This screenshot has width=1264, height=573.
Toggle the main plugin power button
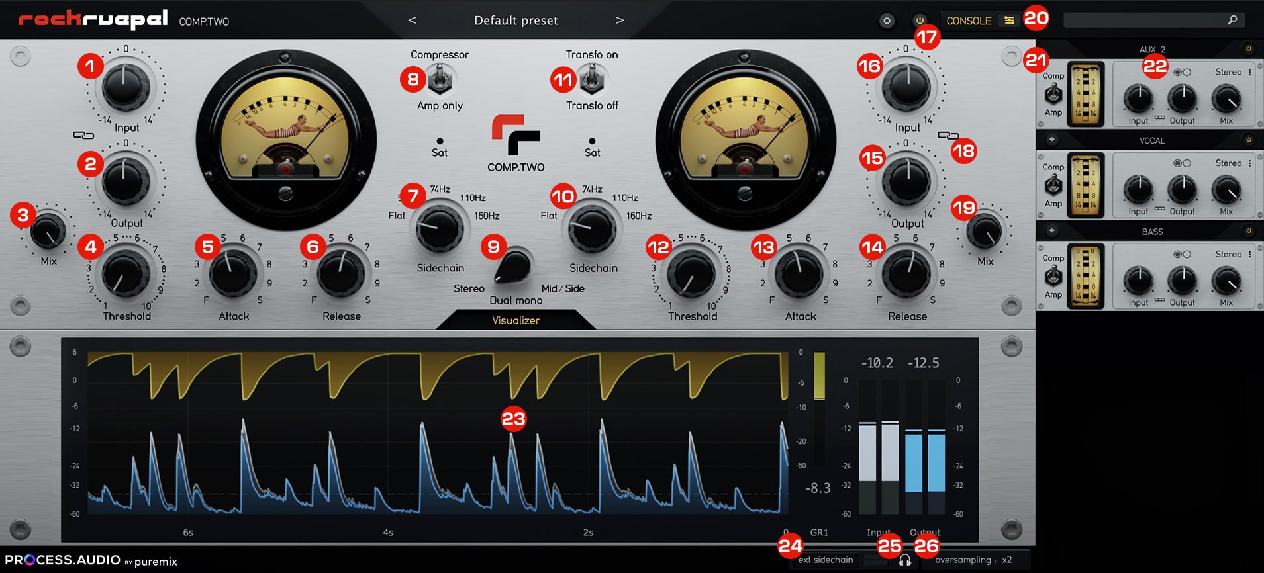click(x=920, y=21)
